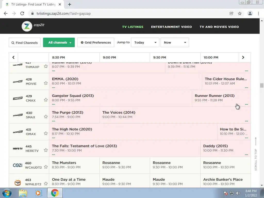264x198 pixels.
Task: Click the volume speaker tray icon
Action: [x=238, y=193]
